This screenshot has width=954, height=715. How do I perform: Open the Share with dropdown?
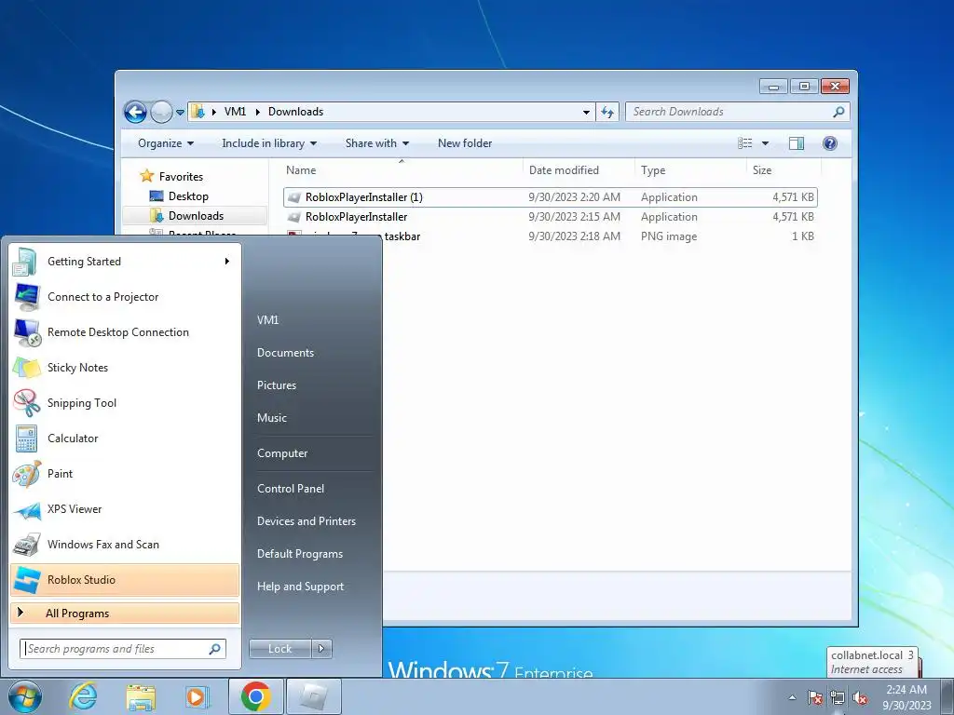376,143
